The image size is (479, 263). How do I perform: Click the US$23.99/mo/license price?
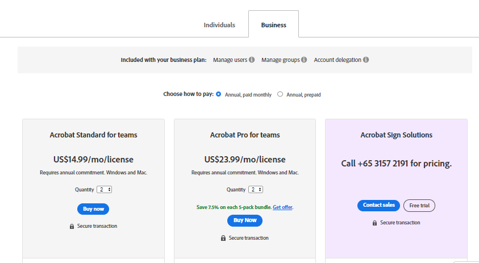click(x=245, y=160)
